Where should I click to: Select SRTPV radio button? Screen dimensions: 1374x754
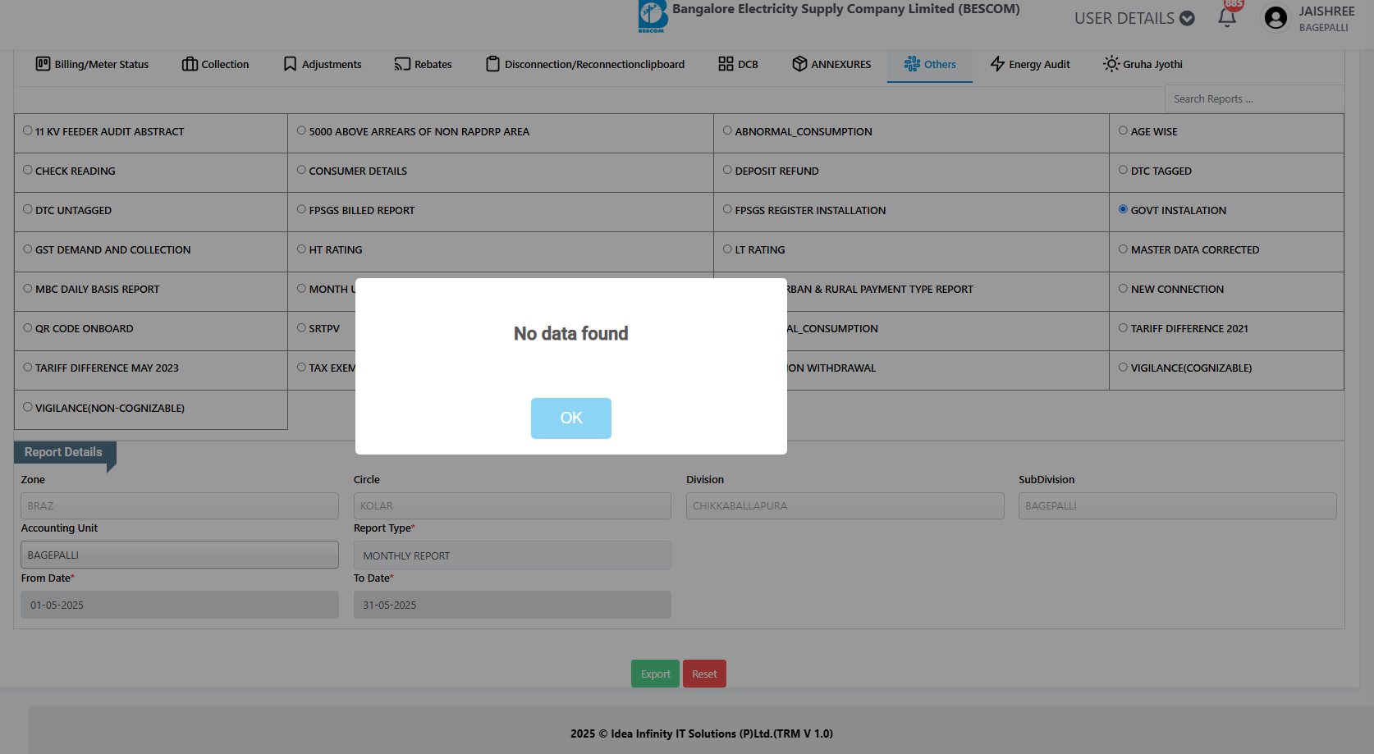pos(301,327)
